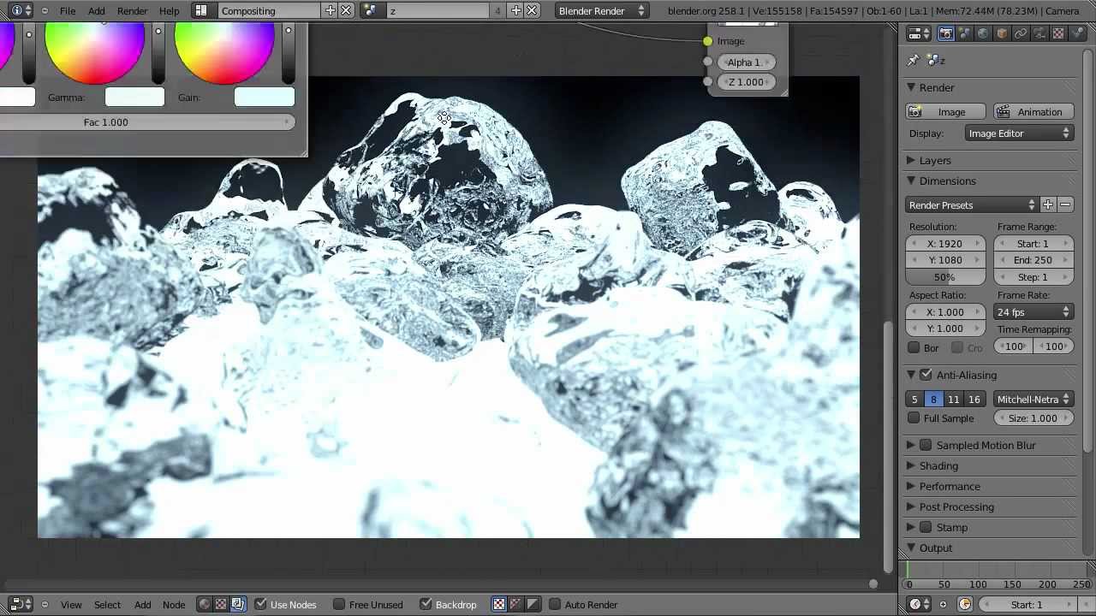
Task: Pin the properties context
Action: pyautogui.click(x=913, y=60)
